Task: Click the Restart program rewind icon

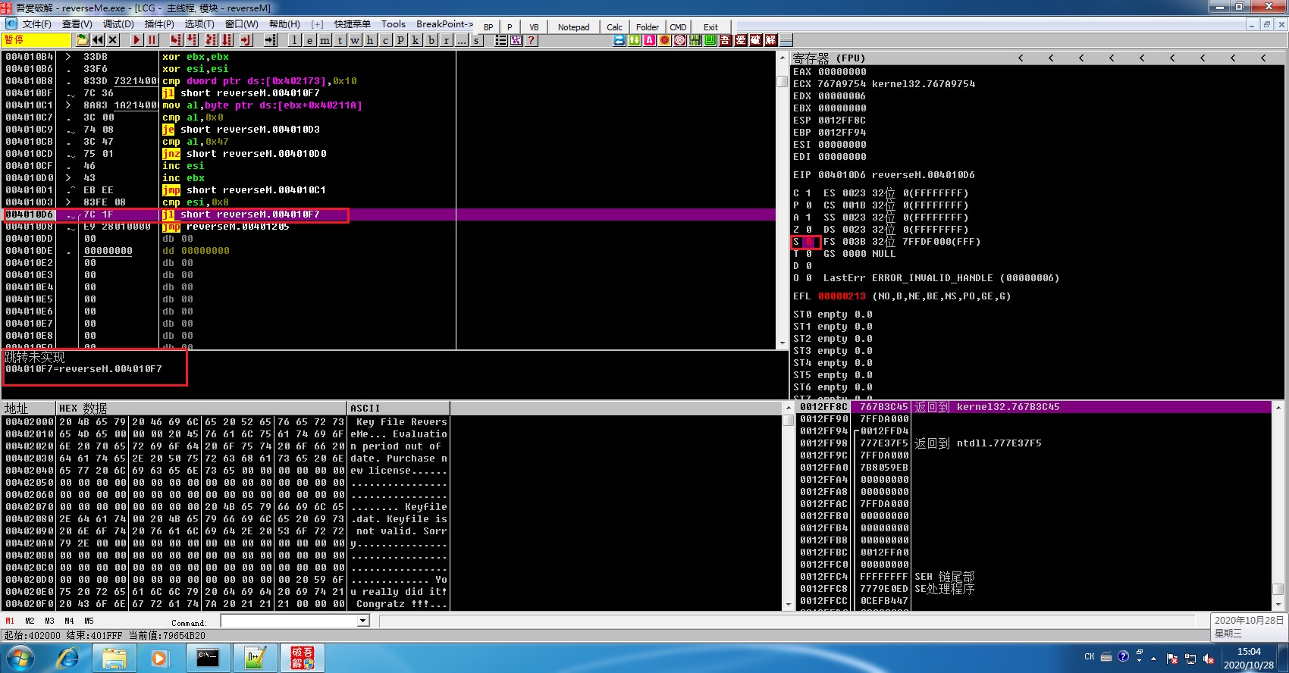Action: point(98,40)
